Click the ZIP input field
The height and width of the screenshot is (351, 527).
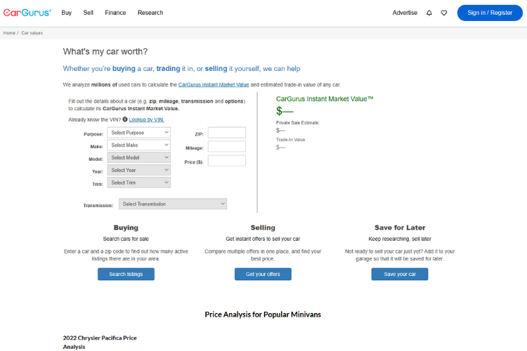(x=226, y=133)
